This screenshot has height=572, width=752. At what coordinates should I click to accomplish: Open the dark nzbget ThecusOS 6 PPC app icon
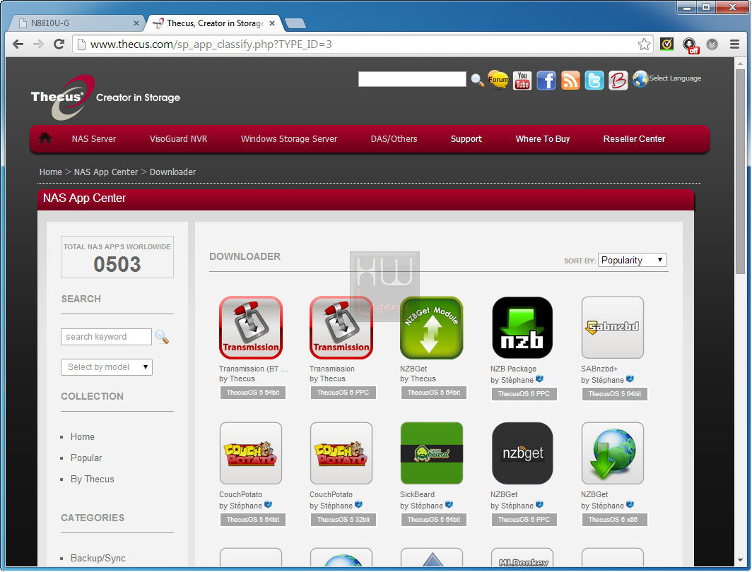pyautogui.click(x=522, y=453)
